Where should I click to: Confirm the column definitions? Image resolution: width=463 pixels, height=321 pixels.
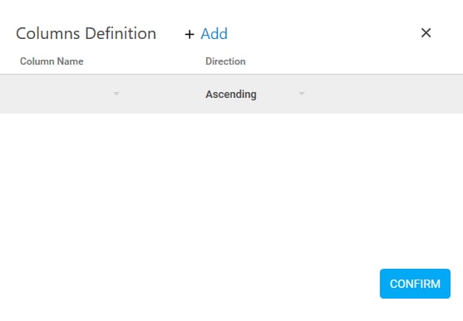point(415,284)
